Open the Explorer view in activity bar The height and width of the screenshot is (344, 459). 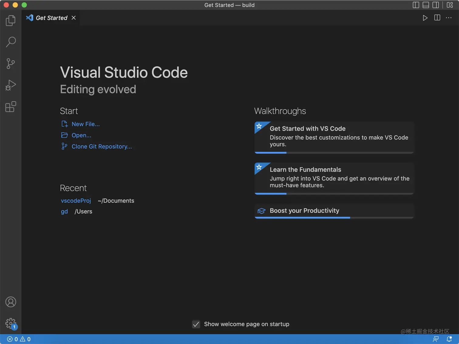point(11,21)
